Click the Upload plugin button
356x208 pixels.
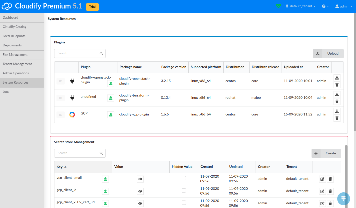pos(328,54)
